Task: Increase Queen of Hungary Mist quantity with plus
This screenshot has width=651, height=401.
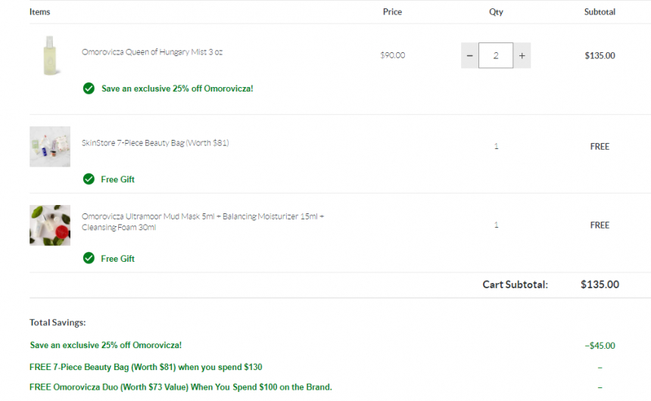Action: click(522, 55)
